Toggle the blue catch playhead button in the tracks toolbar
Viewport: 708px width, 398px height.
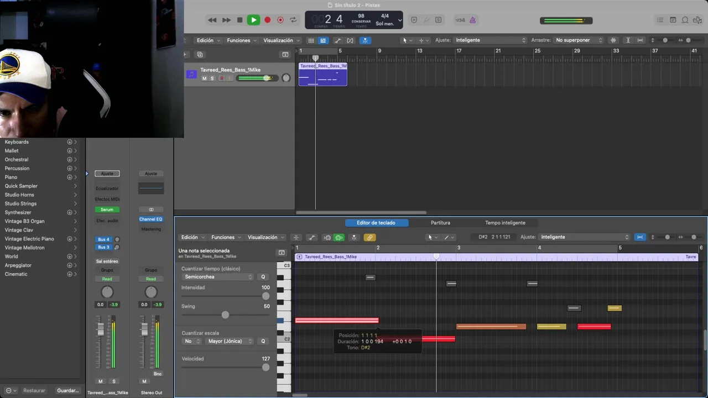pos(365,40)
